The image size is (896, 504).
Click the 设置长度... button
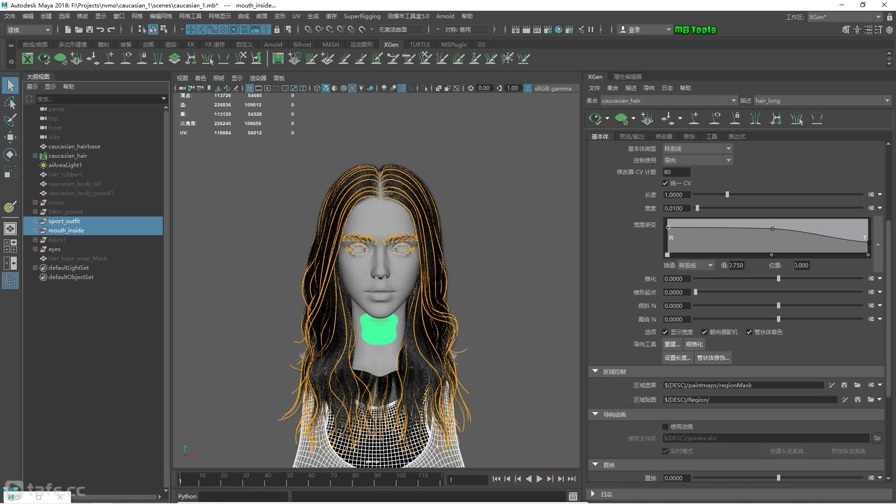pyautogui.click(x=677, y=358)
